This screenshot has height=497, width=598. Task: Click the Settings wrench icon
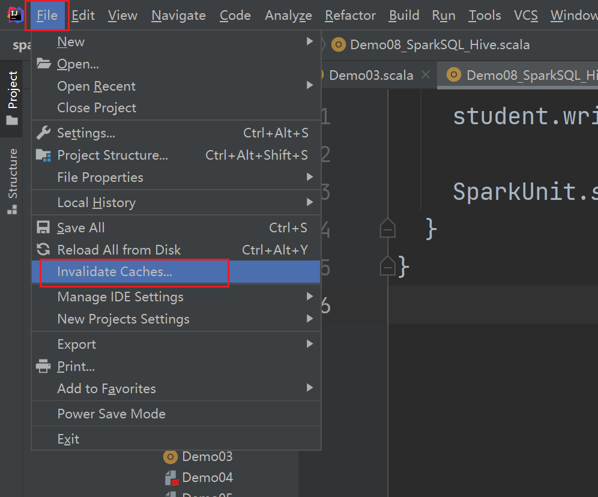(x=43, y=133)
